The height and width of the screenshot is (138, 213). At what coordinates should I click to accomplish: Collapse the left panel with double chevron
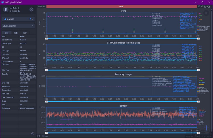click(x=32, y=134)
